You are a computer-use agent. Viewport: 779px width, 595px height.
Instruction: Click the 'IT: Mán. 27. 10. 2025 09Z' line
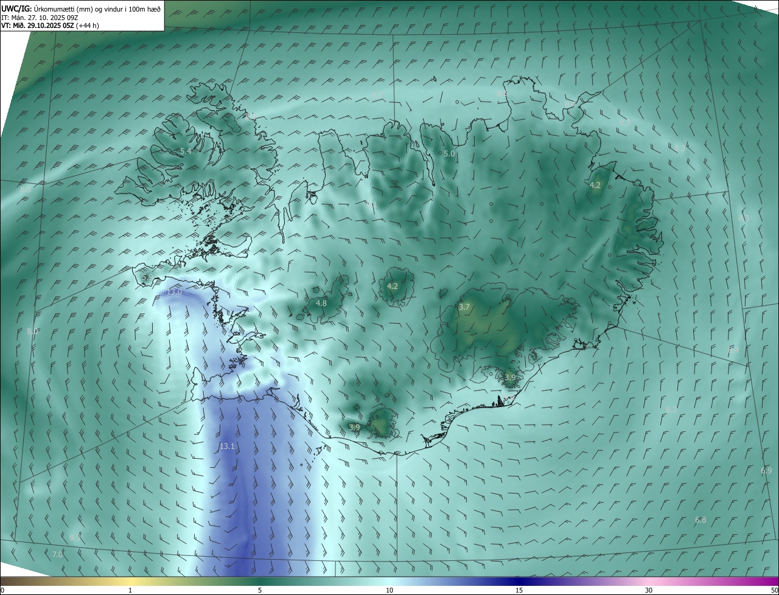click(40, 18)
